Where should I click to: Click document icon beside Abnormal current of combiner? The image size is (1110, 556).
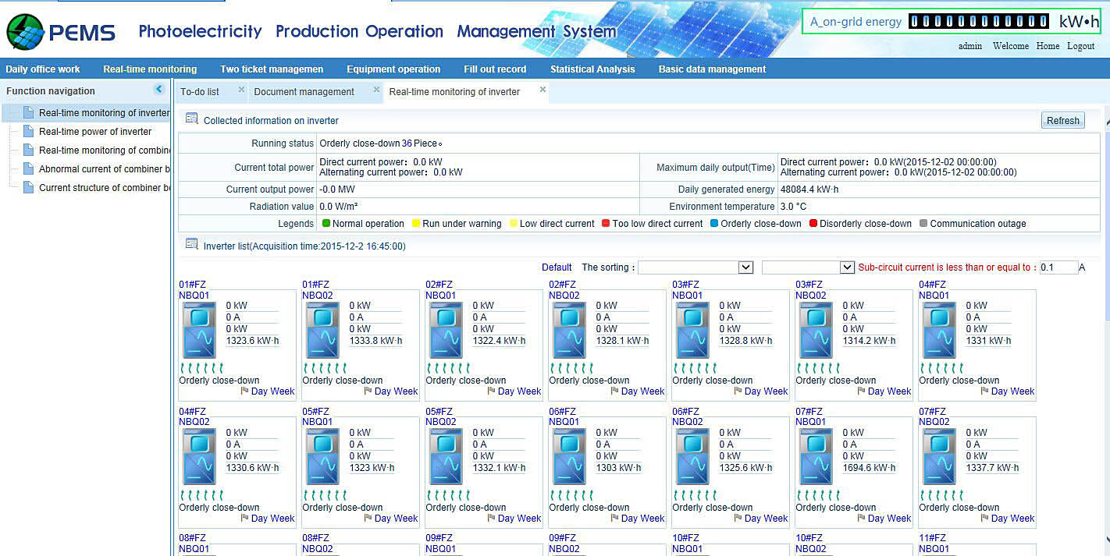point(29,168)
